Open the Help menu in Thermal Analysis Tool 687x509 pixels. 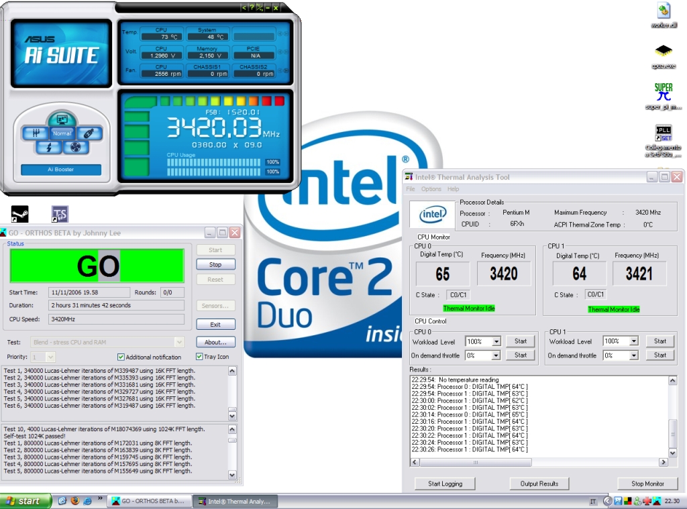tap(453, 189)
